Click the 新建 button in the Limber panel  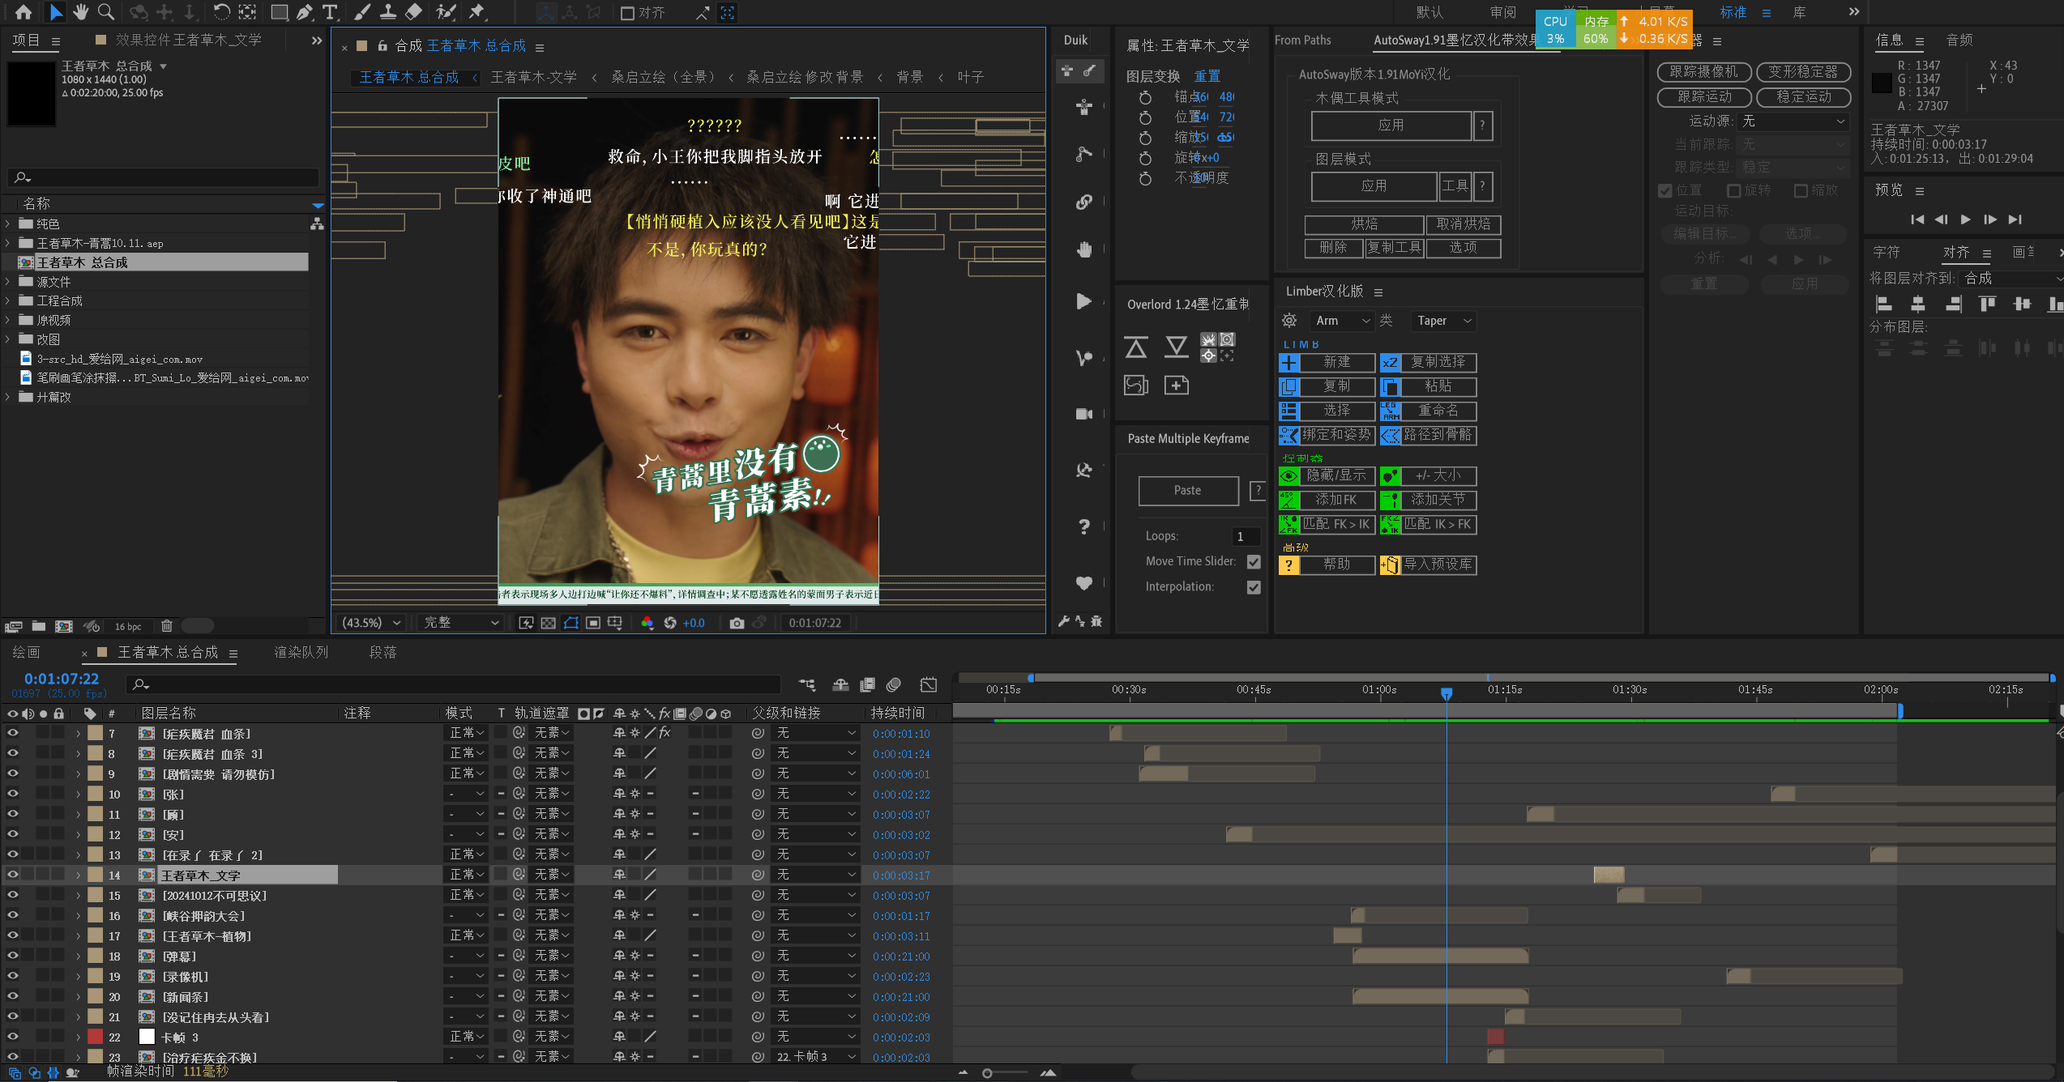(x=1336, y=362)
